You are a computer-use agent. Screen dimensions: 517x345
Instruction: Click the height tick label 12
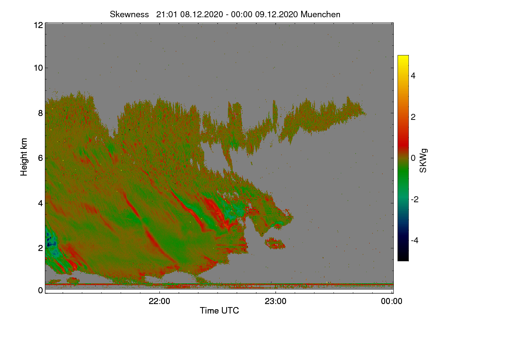coord(37,25)
